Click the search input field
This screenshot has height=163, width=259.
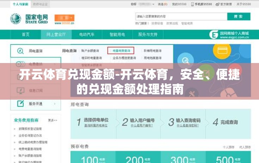pos(181,17)
